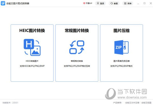Click the regular format conversion arrows icon
This screenshot has width=153, height=105.
click(77, 47)
